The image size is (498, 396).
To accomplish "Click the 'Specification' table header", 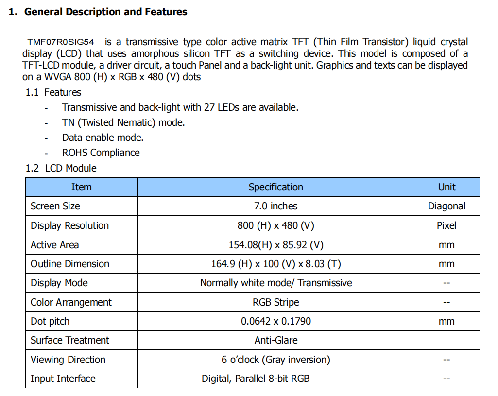I will coord(276,187).
